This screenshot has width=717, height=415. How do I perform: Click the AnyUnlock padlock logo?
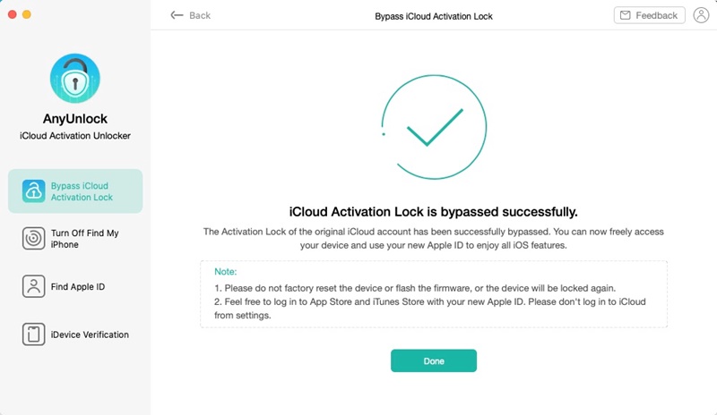75,79
